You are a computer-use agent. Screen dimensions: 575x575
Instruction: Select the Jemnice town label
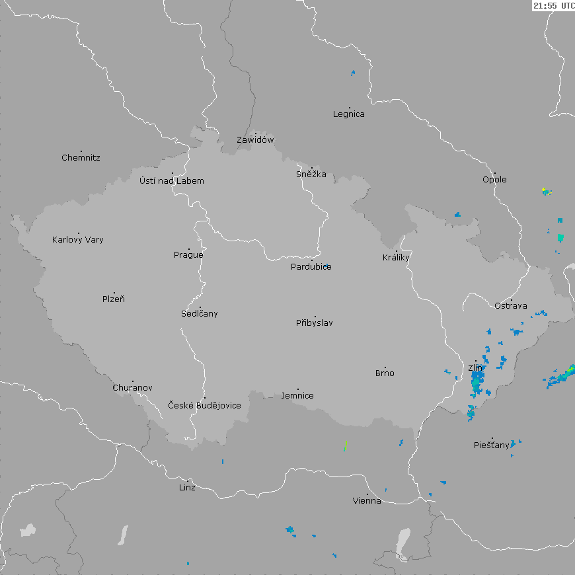coord(297,396)
